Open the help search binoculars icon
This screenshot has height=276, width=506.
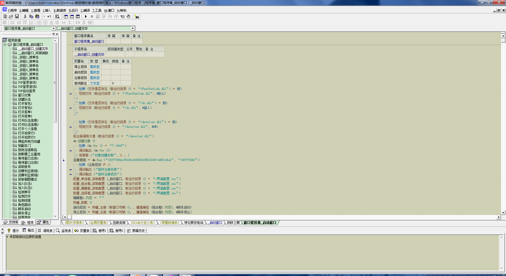(137, 17)
